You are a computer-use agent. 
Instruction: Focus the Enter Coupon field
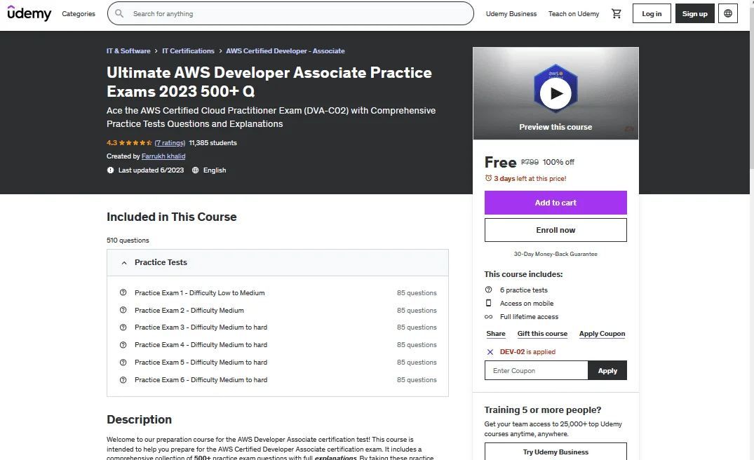(536, 371)
